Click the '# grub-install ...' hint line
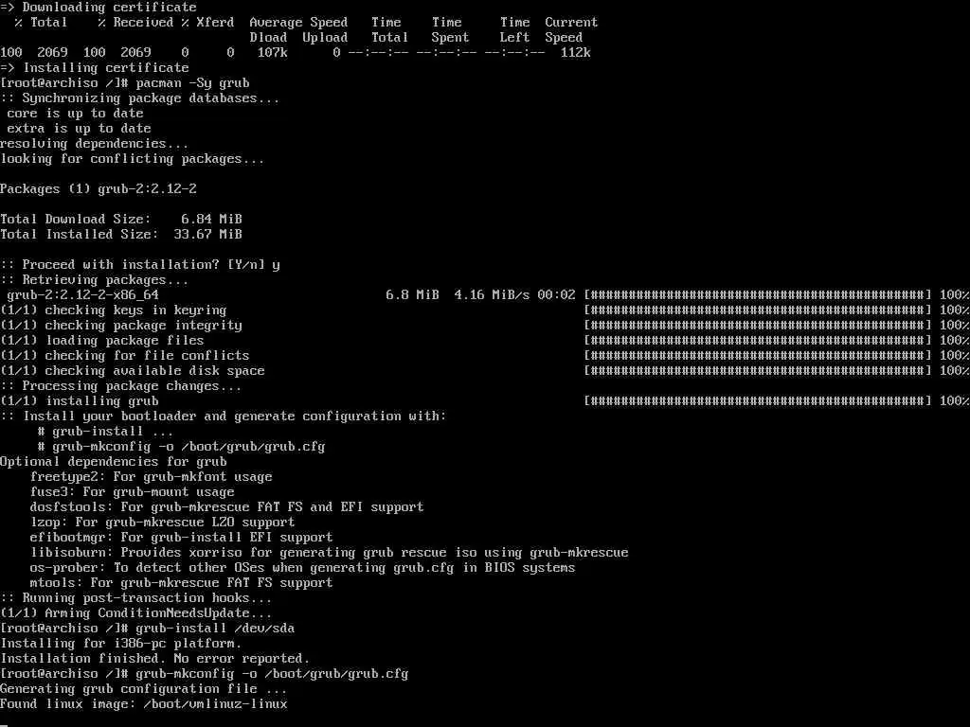Viewport: 970px width, 727px height. [106, 432]
